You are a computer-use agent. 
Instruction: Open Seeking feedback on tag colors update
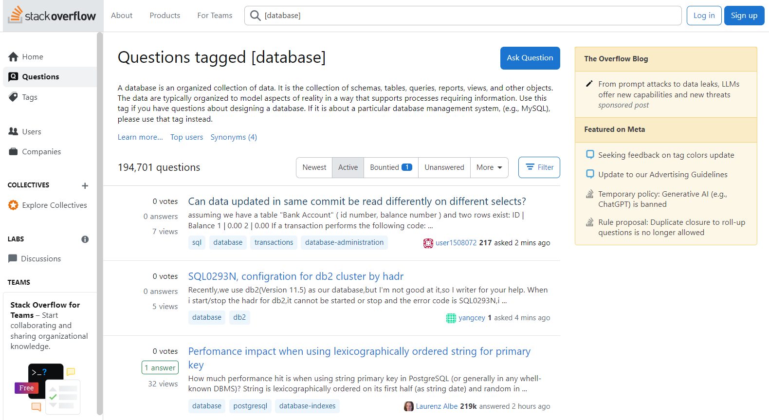point(666,155)
